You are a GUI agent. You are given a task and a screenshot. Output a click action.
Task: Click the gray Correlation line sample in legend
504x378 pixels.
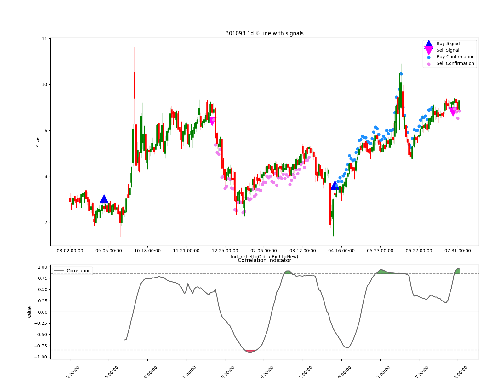59,271
